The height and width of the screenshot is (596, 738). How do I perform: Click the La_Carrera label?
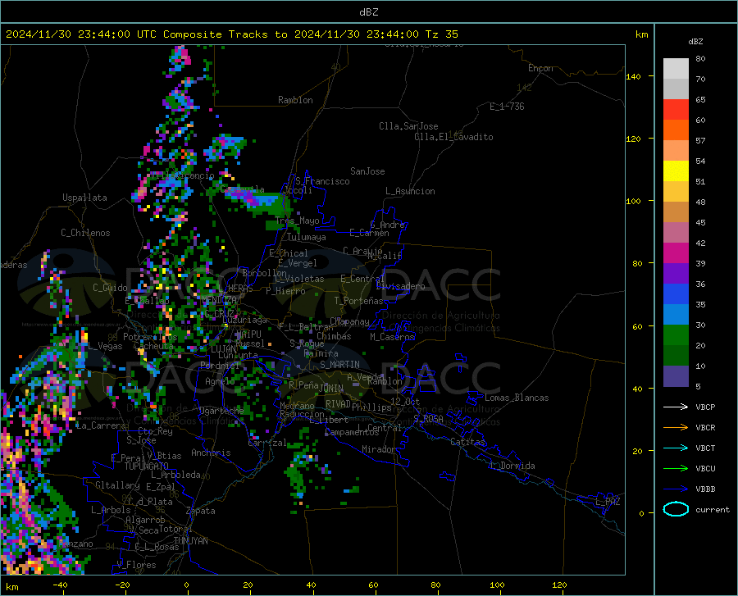(x=101, y=425)
